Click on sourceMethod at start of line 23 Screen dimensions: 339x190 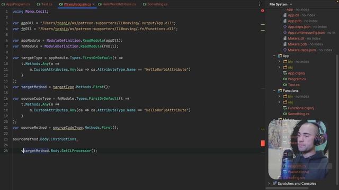point(25,139)
